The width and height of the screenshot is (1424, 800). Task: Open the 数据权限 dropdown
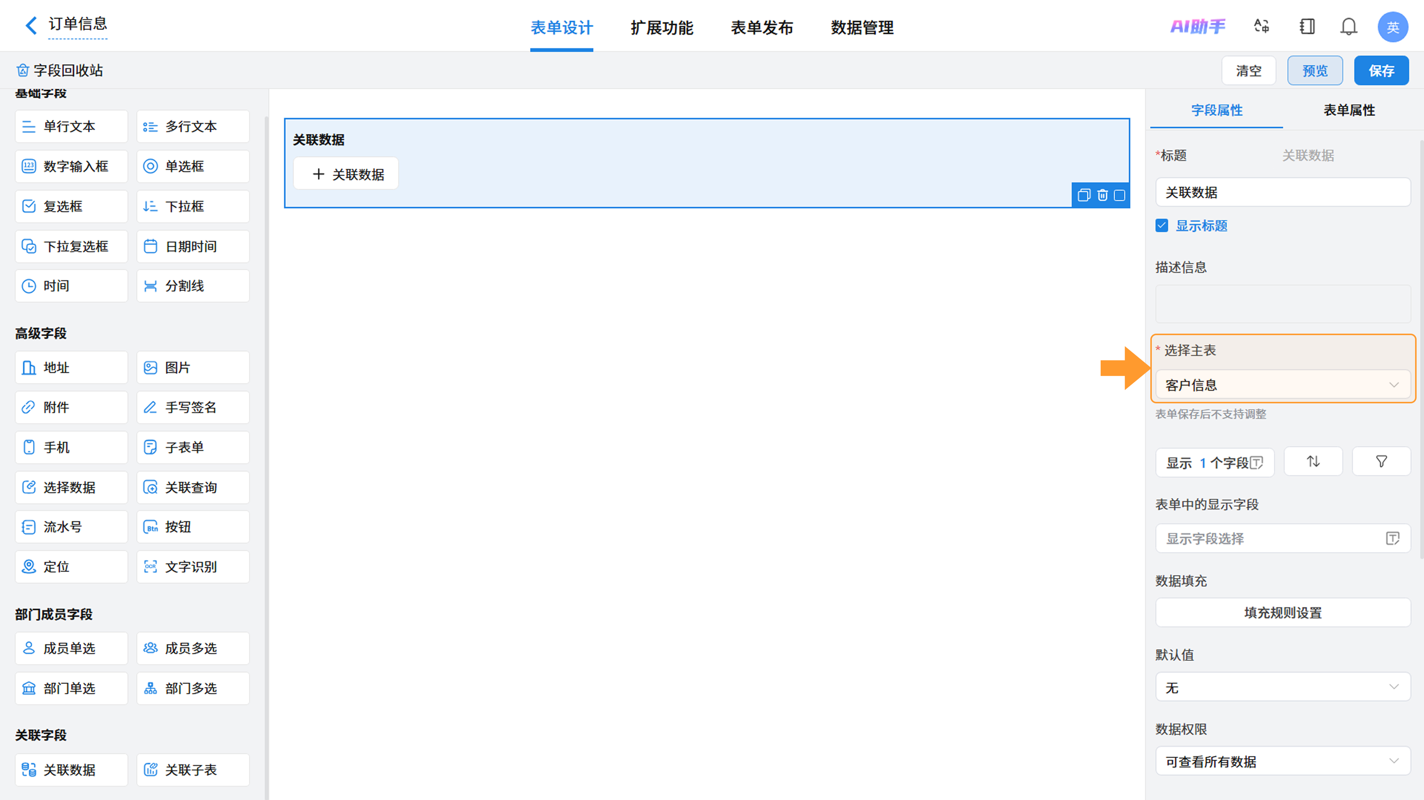pyautogui.click(x=1282, y=761)
